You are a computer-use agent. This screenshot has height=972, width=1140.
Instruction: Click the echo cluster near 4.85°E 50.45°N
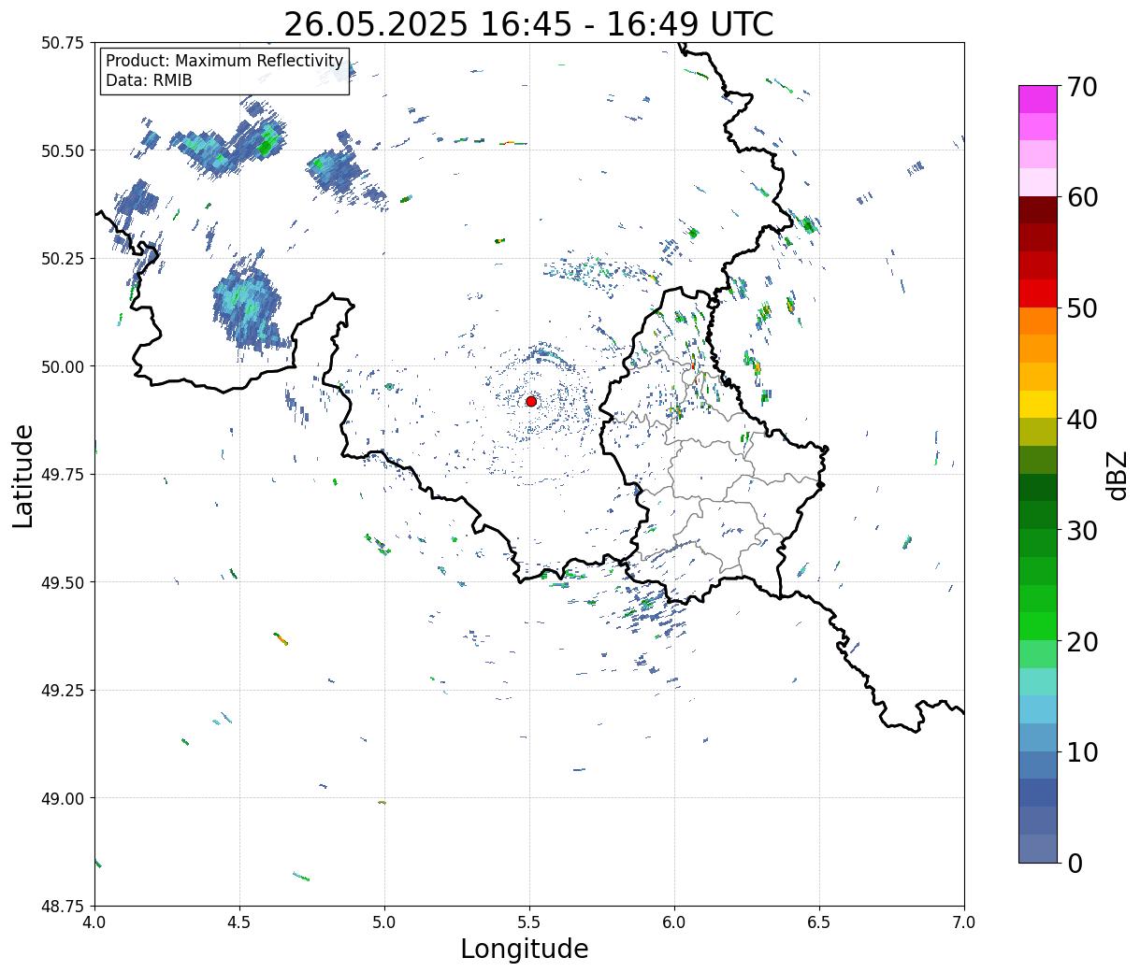[x=335, y=168]
